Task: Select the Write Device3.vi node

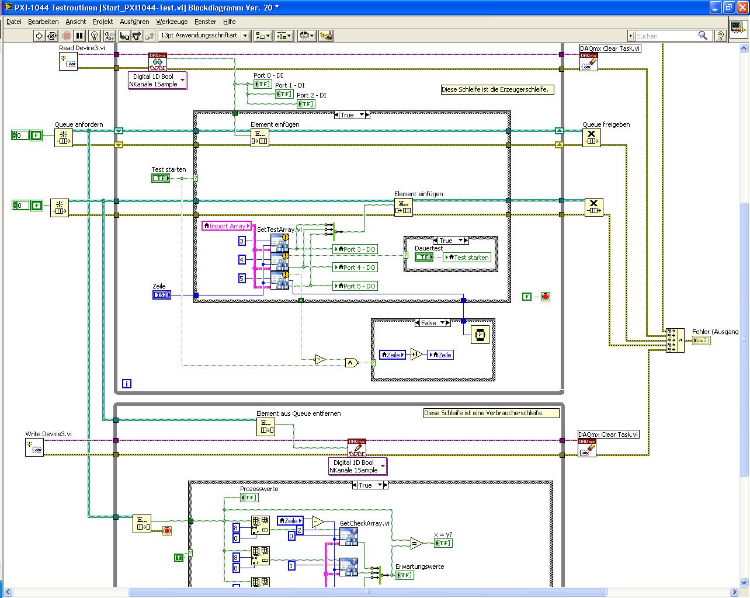Action: click(x=34, y=448)
